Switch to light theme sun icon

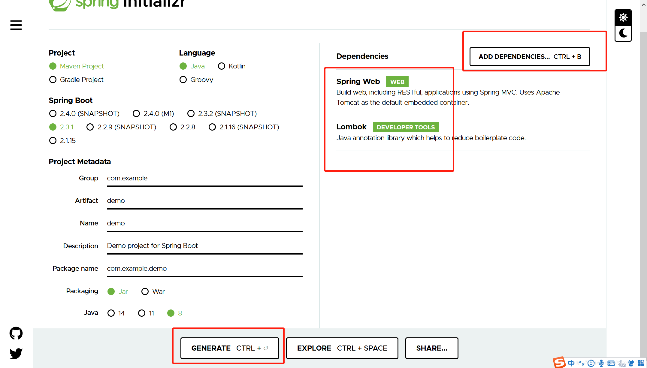coord(623,17)
